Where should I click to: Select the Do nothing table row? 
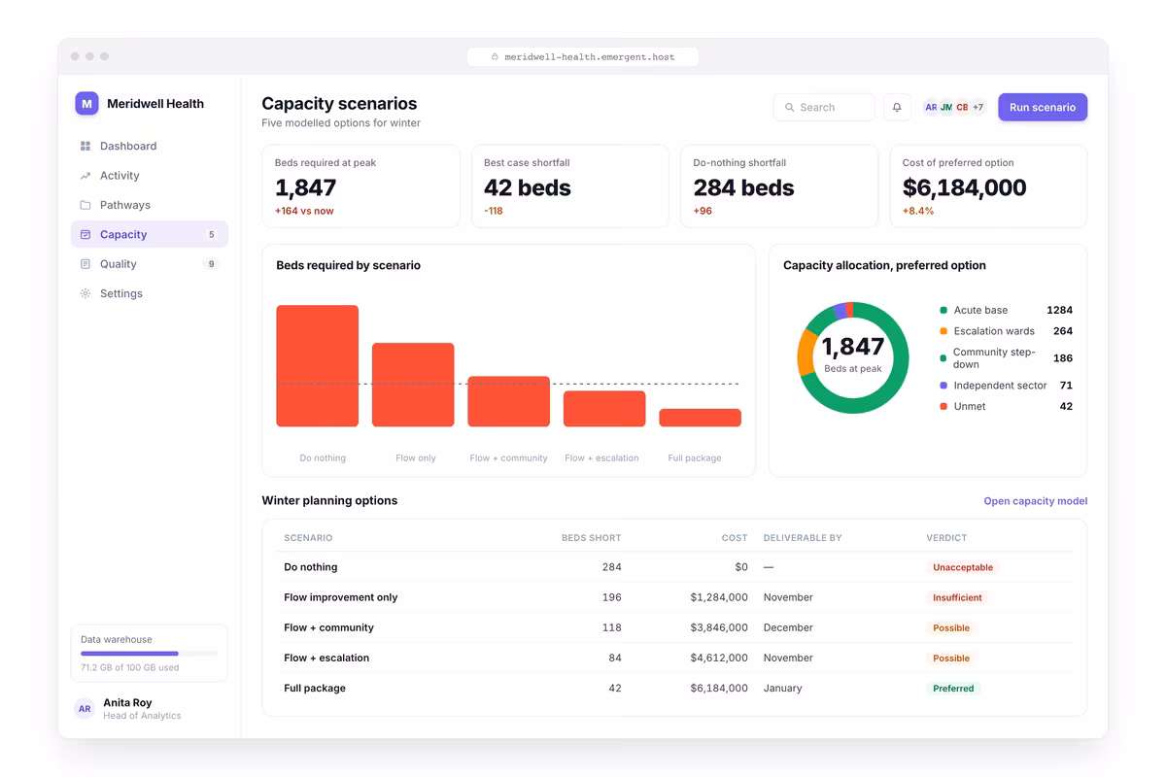tap(674, 567)
